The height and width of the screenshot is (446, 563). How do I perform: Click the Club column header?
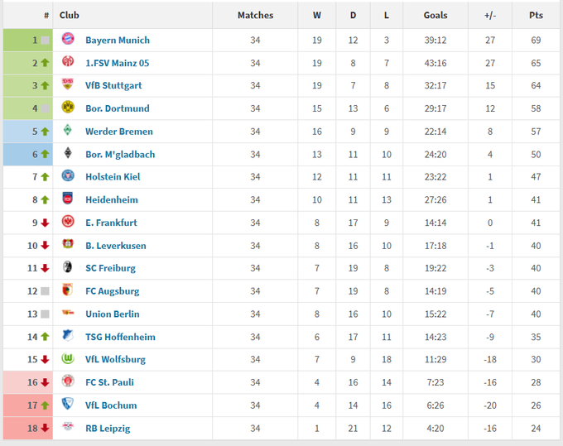70,15
